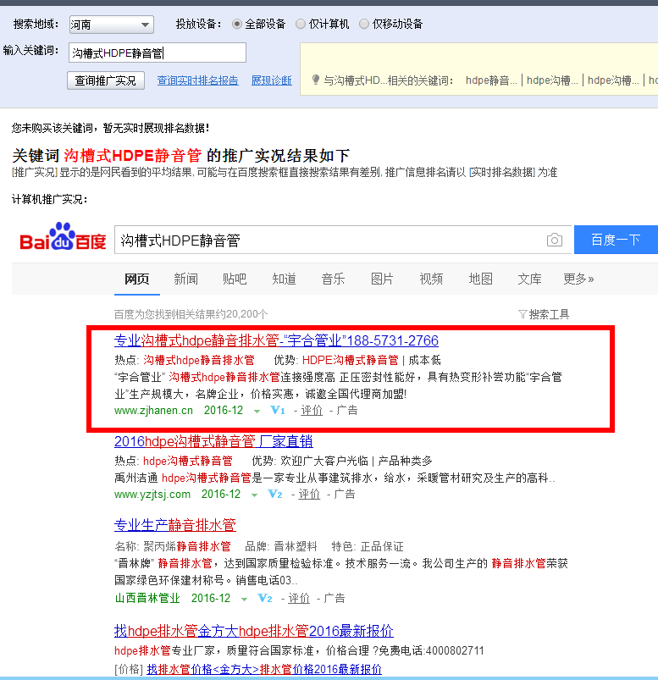
Task: Click the camera image search icon
Action: pos(555,240)
